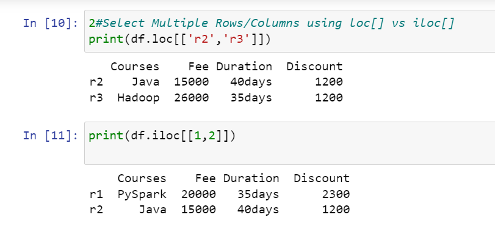Click the 20000 fee value in the second output
This screenshot has width=495, height=231.
pos(198,194)
